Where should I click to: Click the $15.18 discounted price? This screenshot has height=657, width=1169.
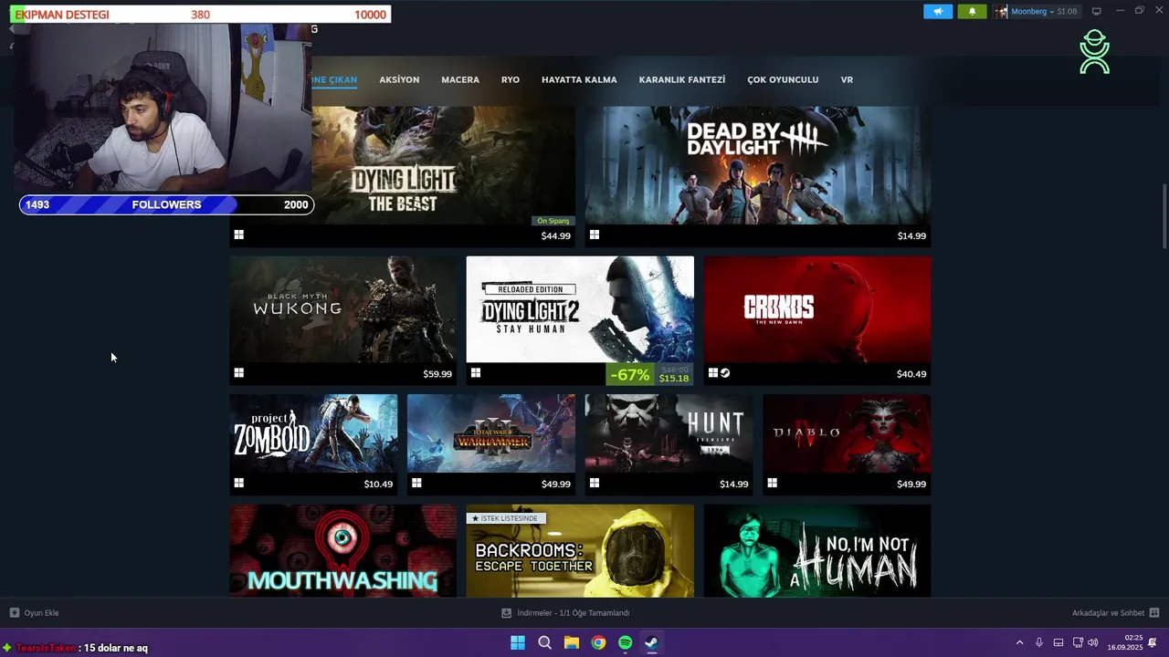(674, 379)
